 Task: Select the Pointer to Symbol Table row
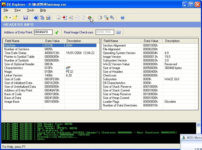coord(50,57)
